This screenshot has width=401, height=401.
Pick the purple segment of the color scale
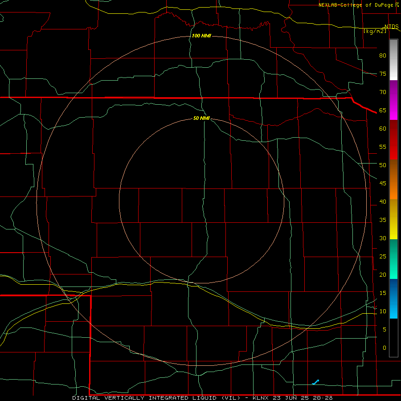tap(393, 90)
